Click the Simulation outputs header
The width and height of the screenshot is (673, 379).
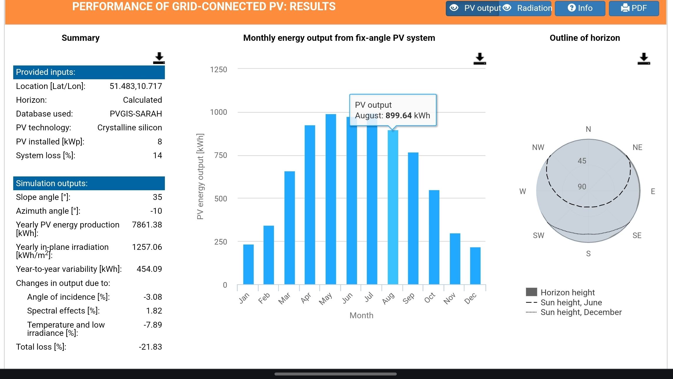[89, 183]
